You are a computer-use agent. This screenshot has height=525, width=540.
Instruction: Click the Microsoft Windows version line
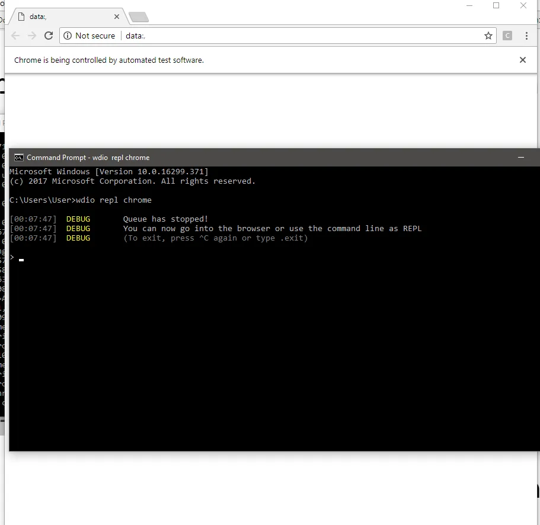click(109, 171)
